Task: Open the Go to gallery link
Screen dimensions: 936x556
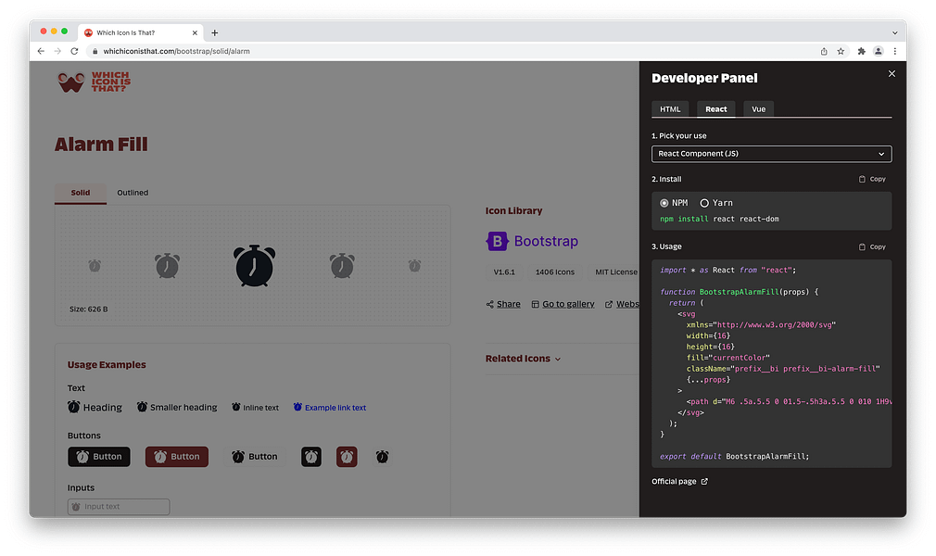Action: pos(563,304)
